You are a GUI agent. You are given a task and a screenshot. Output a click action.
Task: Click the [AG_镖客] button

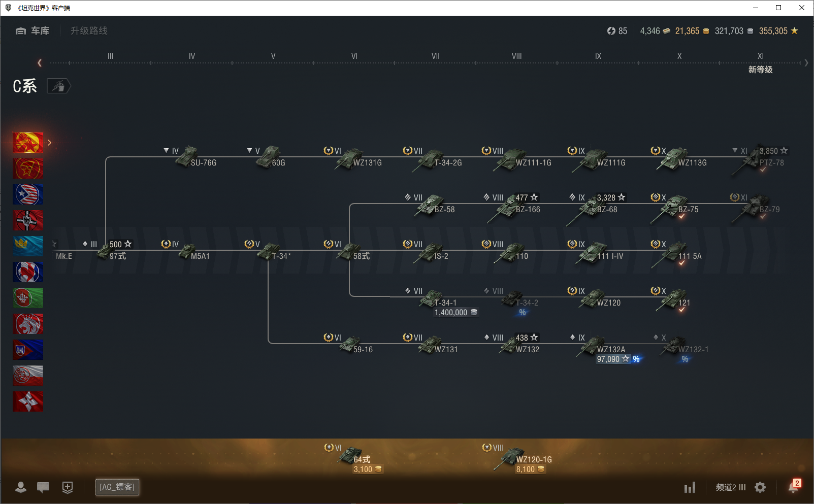coord(117,487)
